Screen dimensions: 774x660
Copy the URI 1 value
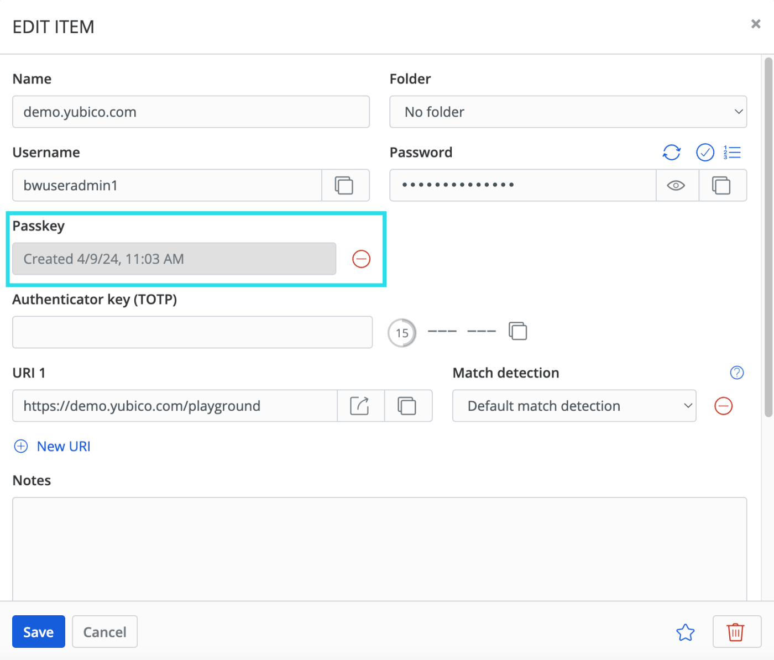pyautogui.click(x=408, y=406)
